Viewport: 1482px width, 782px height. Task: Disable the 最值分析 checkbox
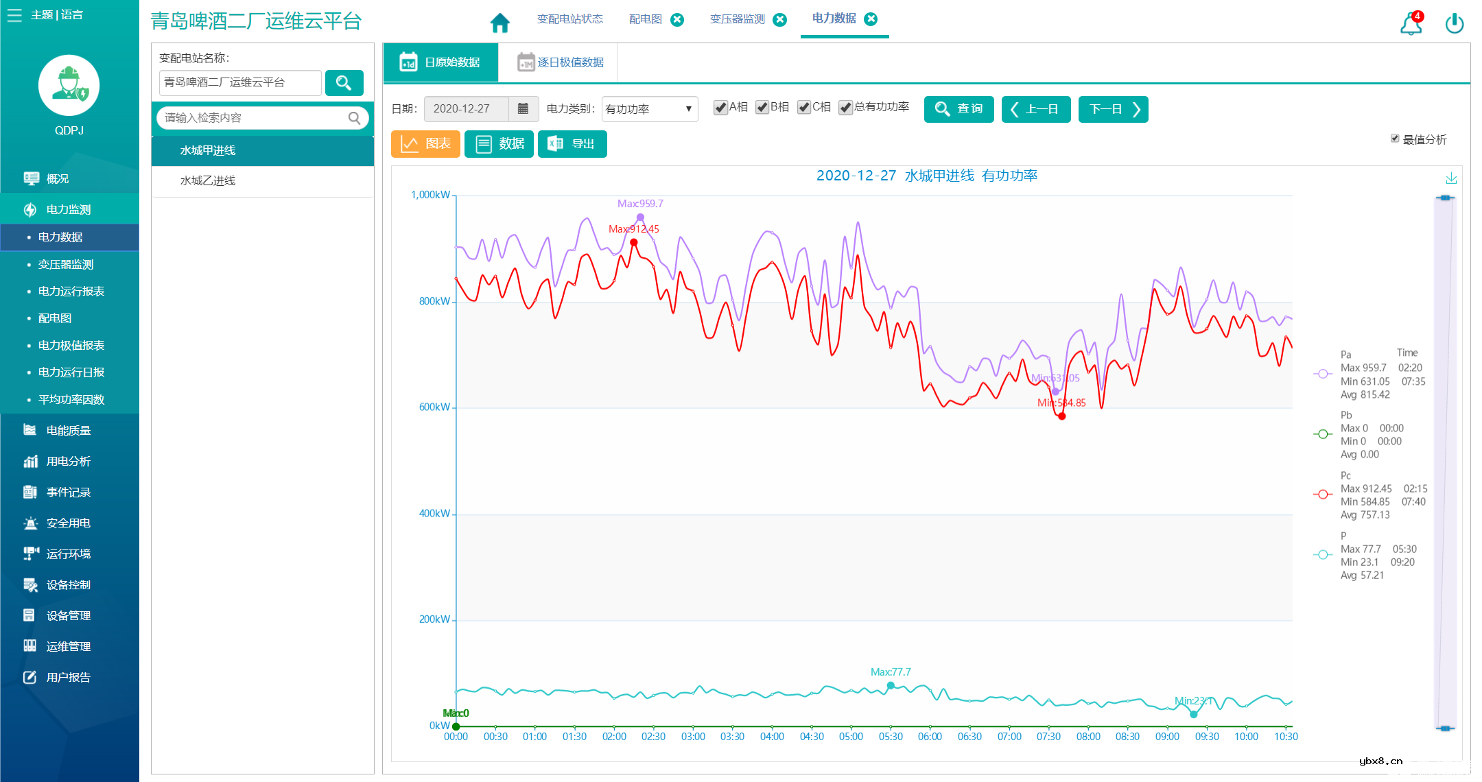[1395, 139]
